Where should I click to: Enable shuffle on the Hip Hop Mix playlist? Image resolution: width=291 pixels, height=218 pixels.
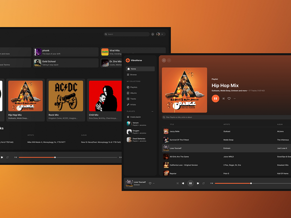click(x=223, y=99)
